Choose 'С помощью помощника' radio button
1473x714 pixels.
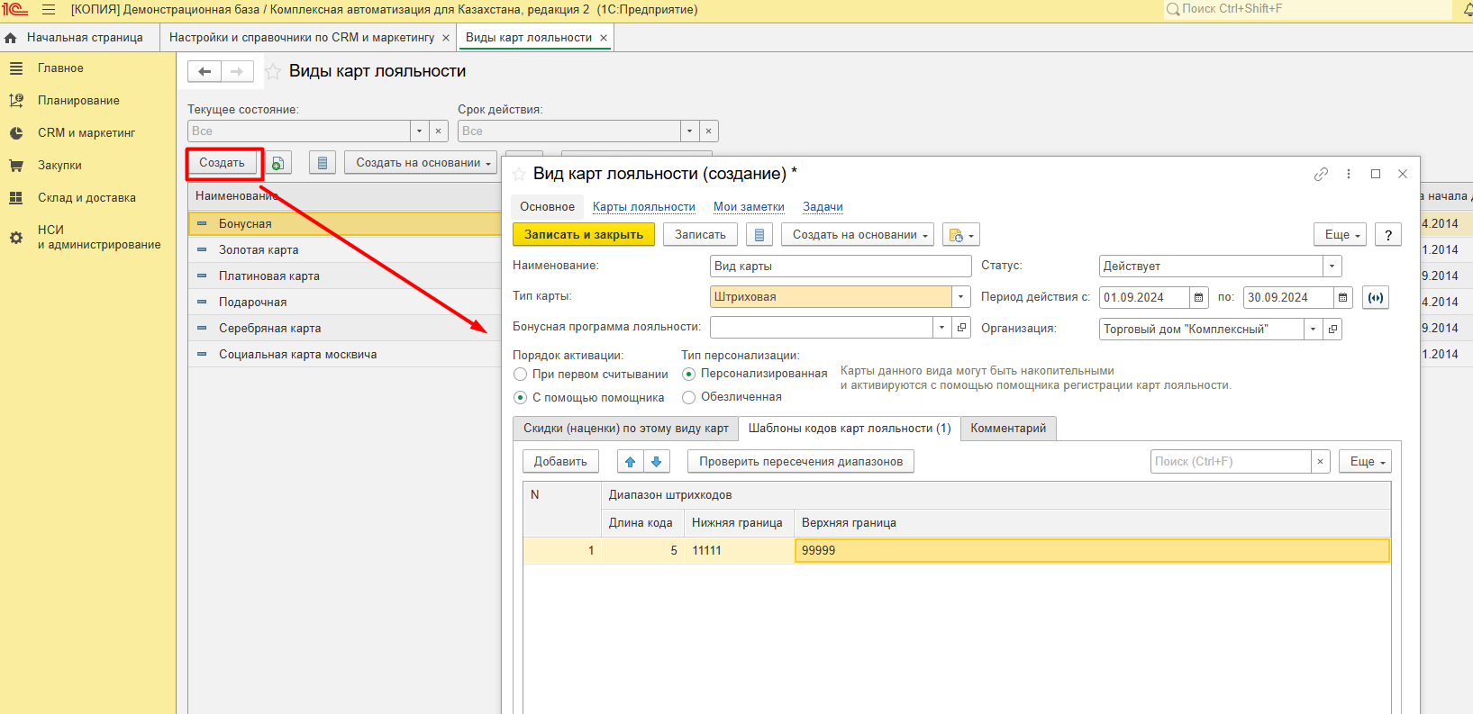pyautogui.click(x=521, y=398)
